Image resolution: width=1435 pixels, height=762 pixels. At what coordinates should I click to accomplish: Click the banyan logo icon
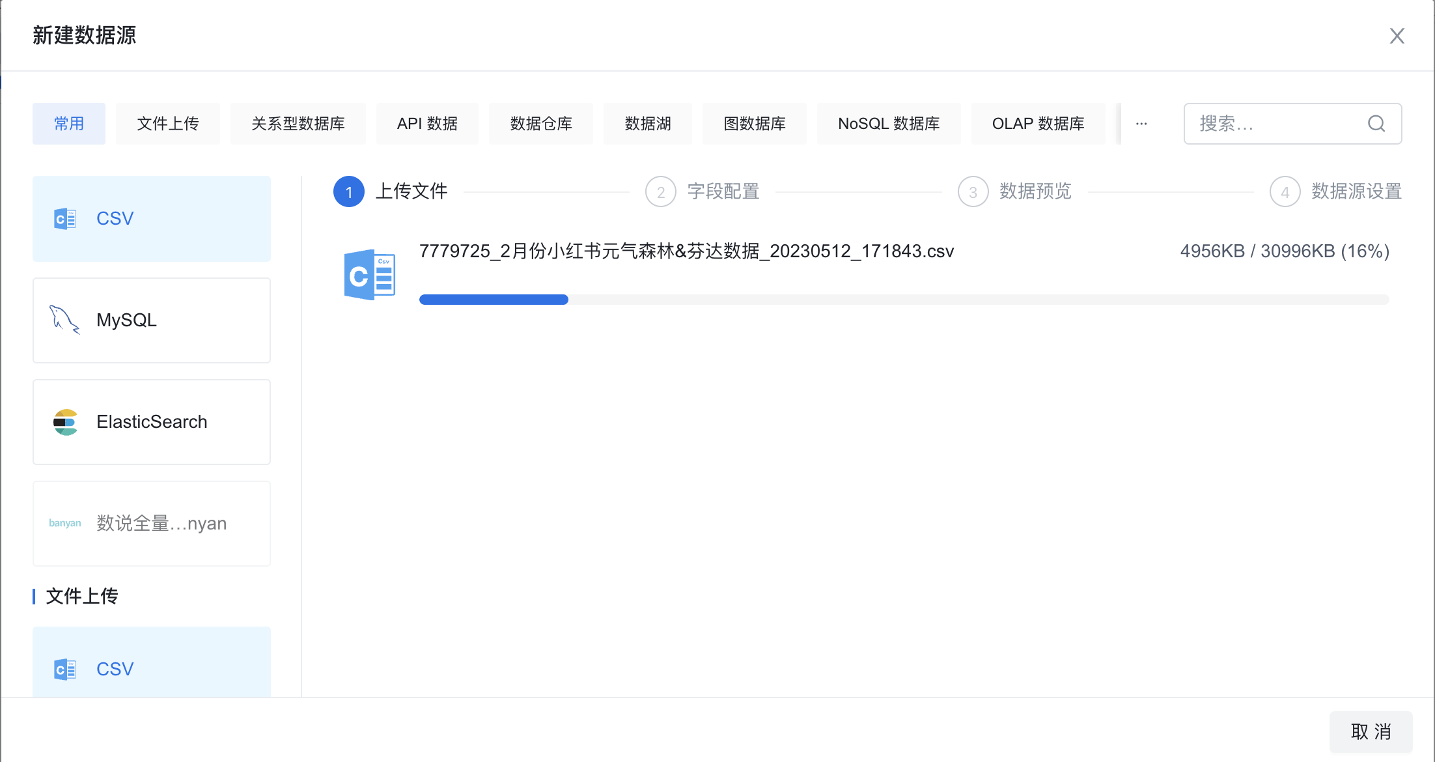tap(65, 523)
